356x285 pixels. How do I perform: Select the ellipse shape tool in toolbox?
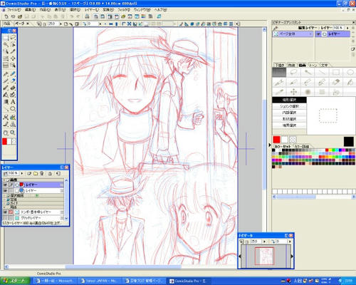point(13,109)
